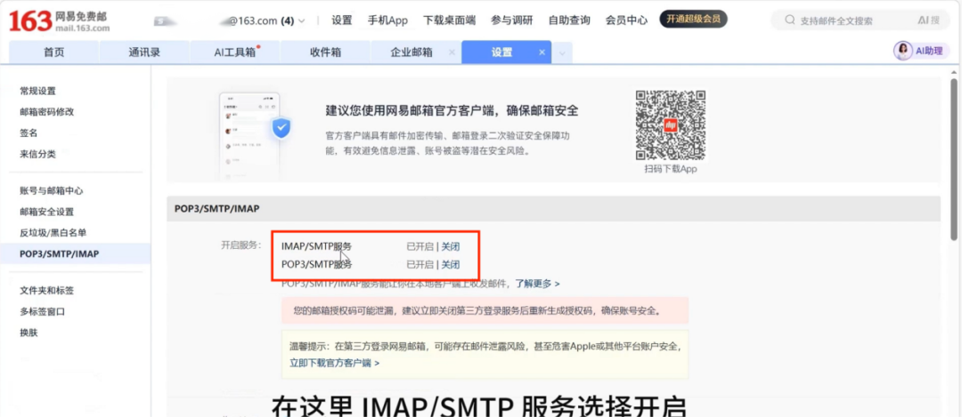Open 邮箱密码修改 in the sidebar

click(47, 111)
